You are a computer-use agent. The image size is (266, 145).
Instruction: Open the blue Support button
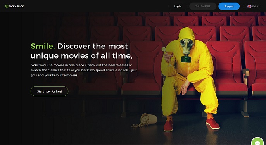(229, 6)
